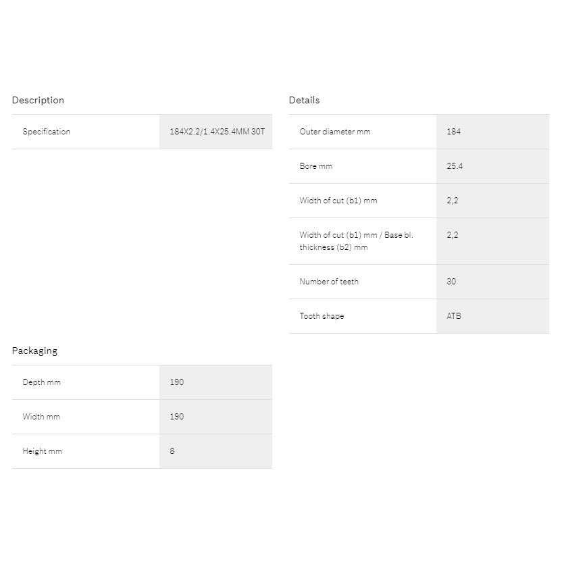Select the first Width of cut (b1) mm label
The width and height of the screenshot is (564, 564).
coord(338,201)
